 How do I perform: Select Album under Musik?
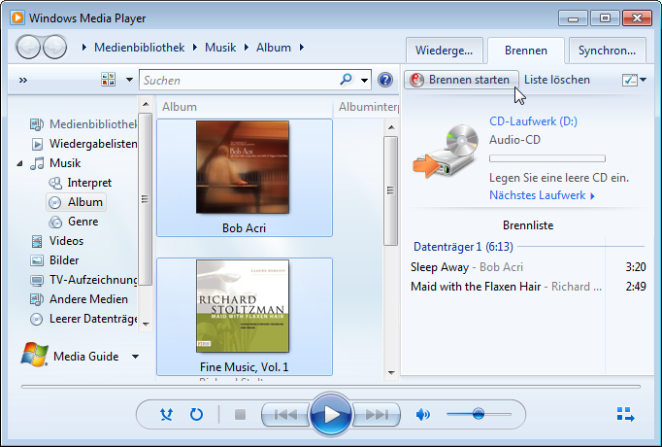point(76,202)
